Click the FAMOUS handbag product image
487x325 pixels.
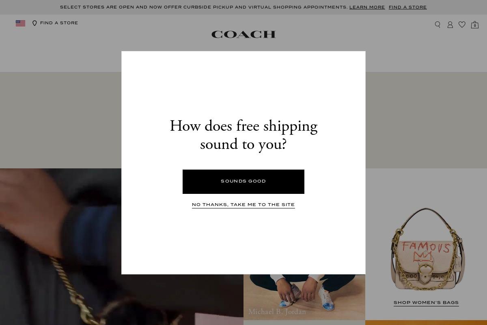tap(426, 249)
